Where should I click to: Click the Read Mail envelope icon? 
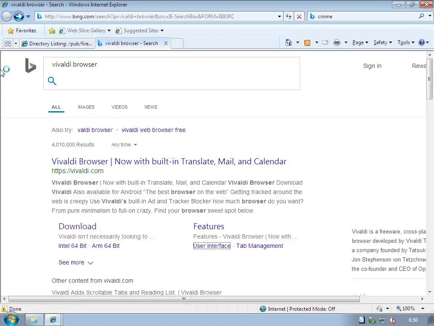pyautogui.click(x=325, y=42)
